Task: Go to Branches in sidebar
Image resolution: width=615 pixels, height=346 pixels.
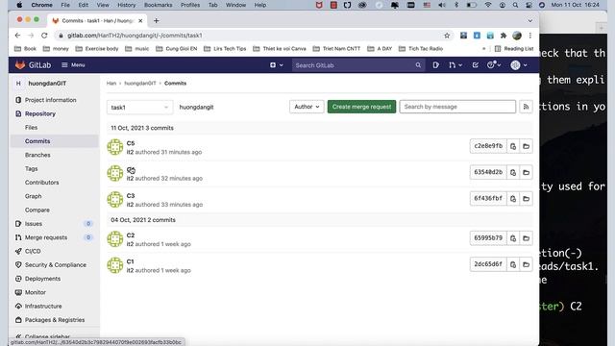Action: [x=37, y=155]
